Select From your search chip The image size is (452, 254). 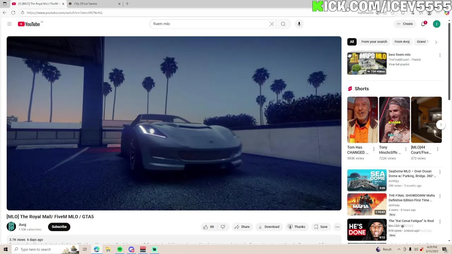pyautogui.click(x=374, y=42)
